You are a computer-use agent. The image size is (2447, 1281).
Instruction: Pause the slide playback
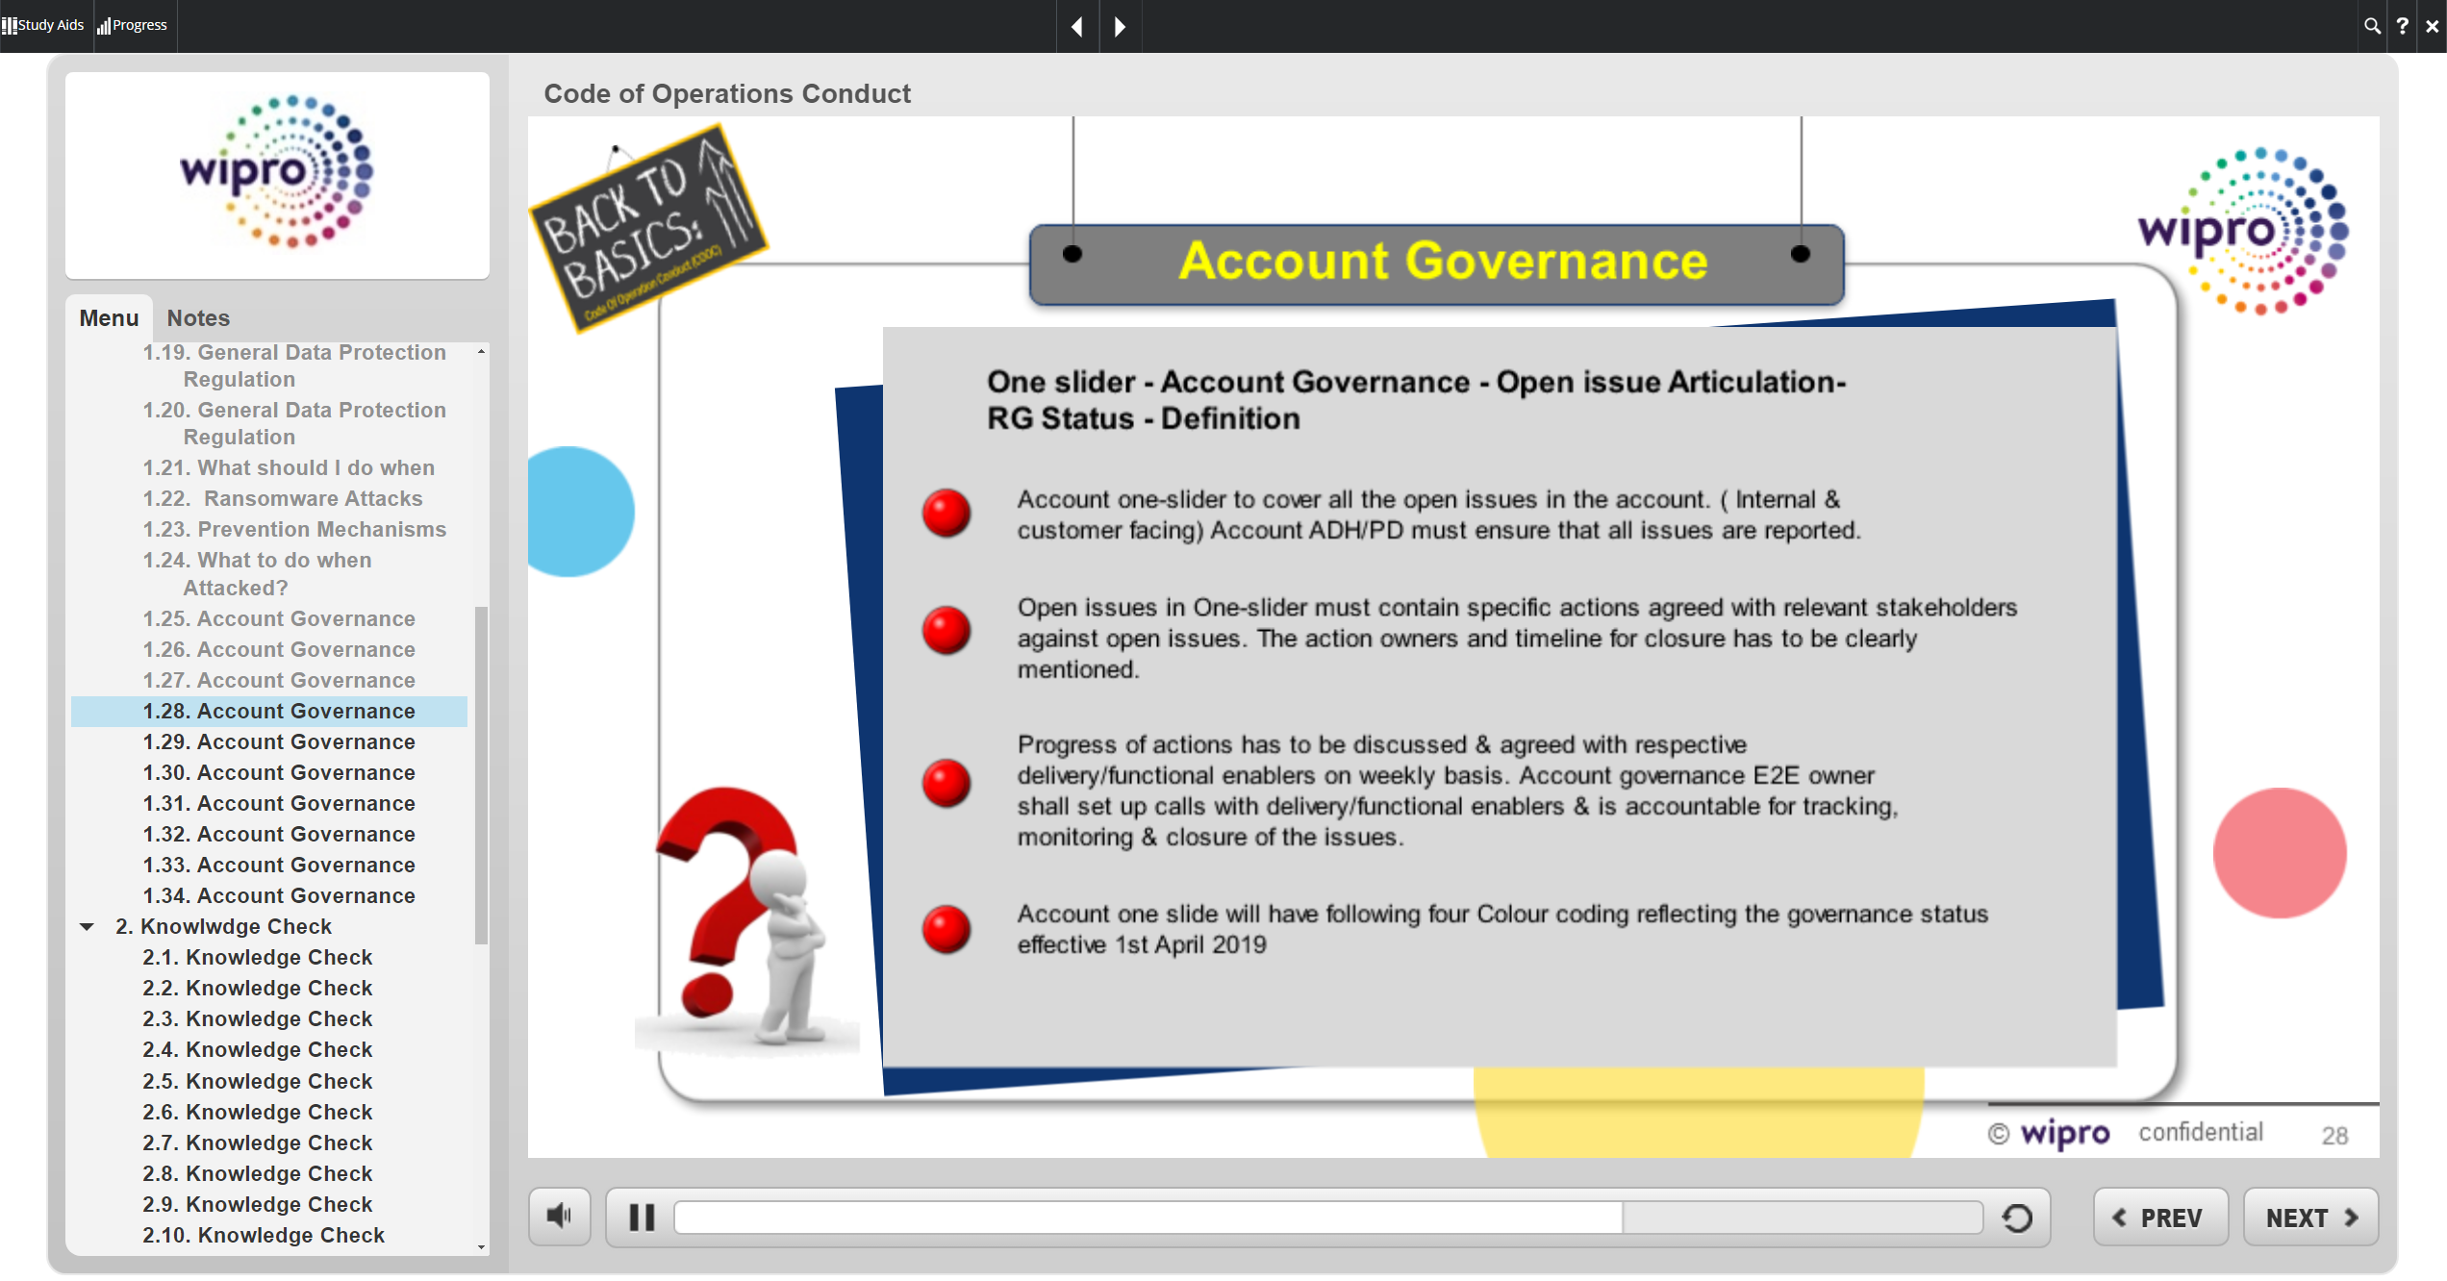tap(642, 1218)
